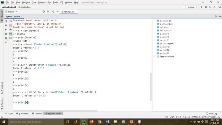This screenshot has height=125, width=222.
Task: Click the console vertical scrollbar
Action: (x=151, y=87)
